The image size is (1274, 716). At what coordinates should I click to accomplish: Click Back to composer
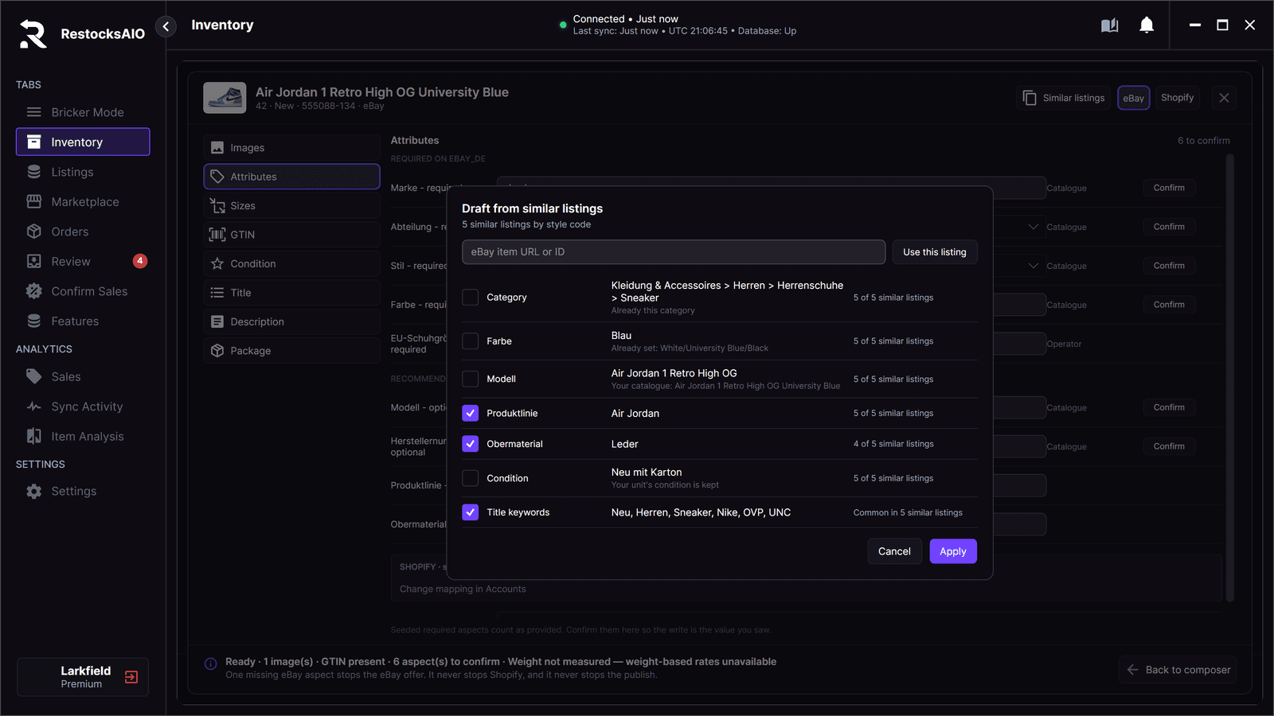[x=1178, y=670]
